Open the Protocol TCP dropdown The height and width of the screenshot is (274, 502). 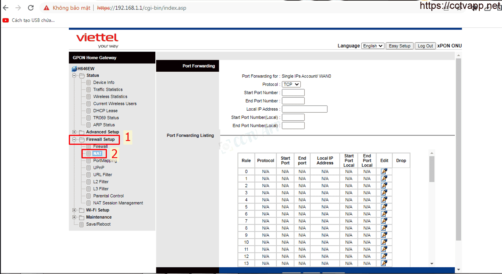(x=291, y=84)
